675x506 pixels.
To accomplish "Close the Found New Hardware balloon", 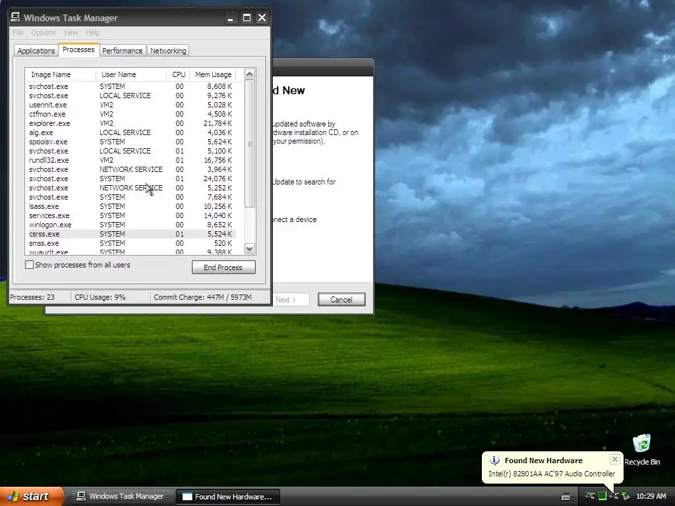I will tap(615, 459).
